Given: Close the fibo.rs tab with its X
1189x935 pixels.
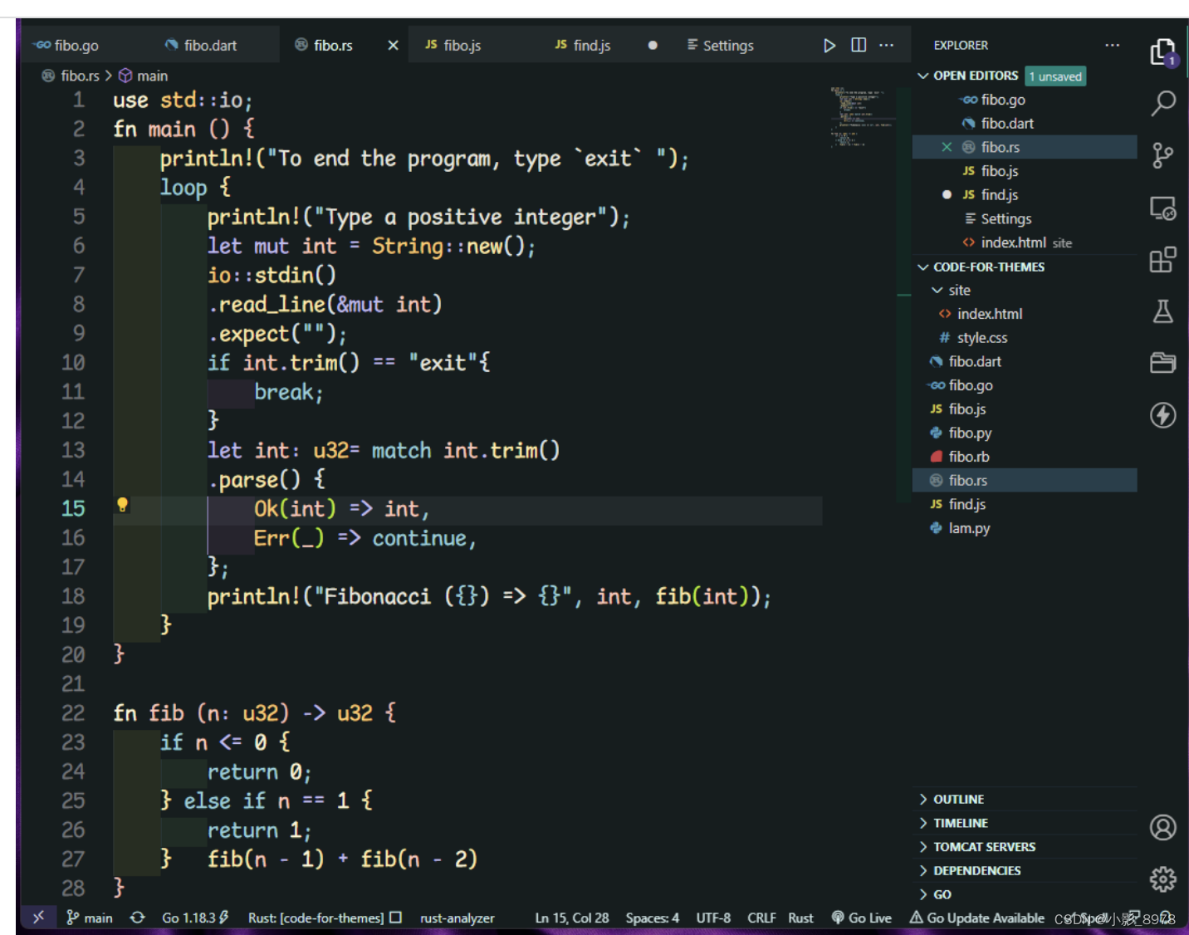Looking at the screenshot, I should coord(392,45).
